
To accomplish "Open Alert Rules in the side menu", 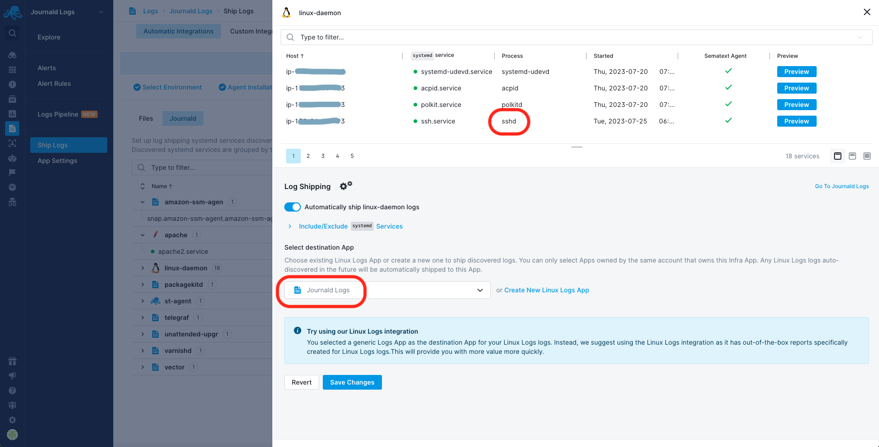I will click(54, 84).
